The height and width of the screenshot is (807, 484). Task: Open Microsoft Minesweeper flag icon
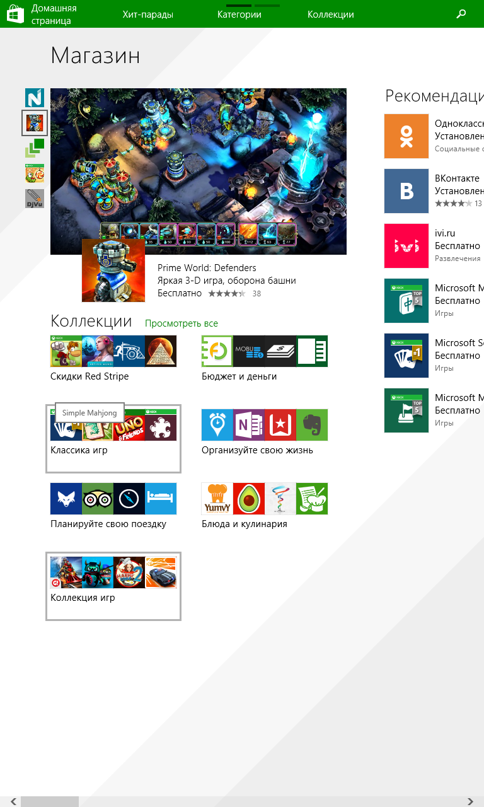[406, 410]
